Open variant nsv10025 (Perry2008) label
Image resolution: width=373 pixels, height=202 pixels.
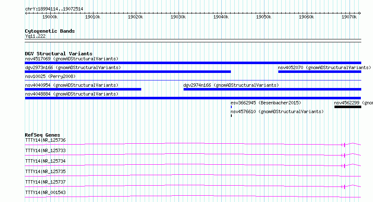50,76
